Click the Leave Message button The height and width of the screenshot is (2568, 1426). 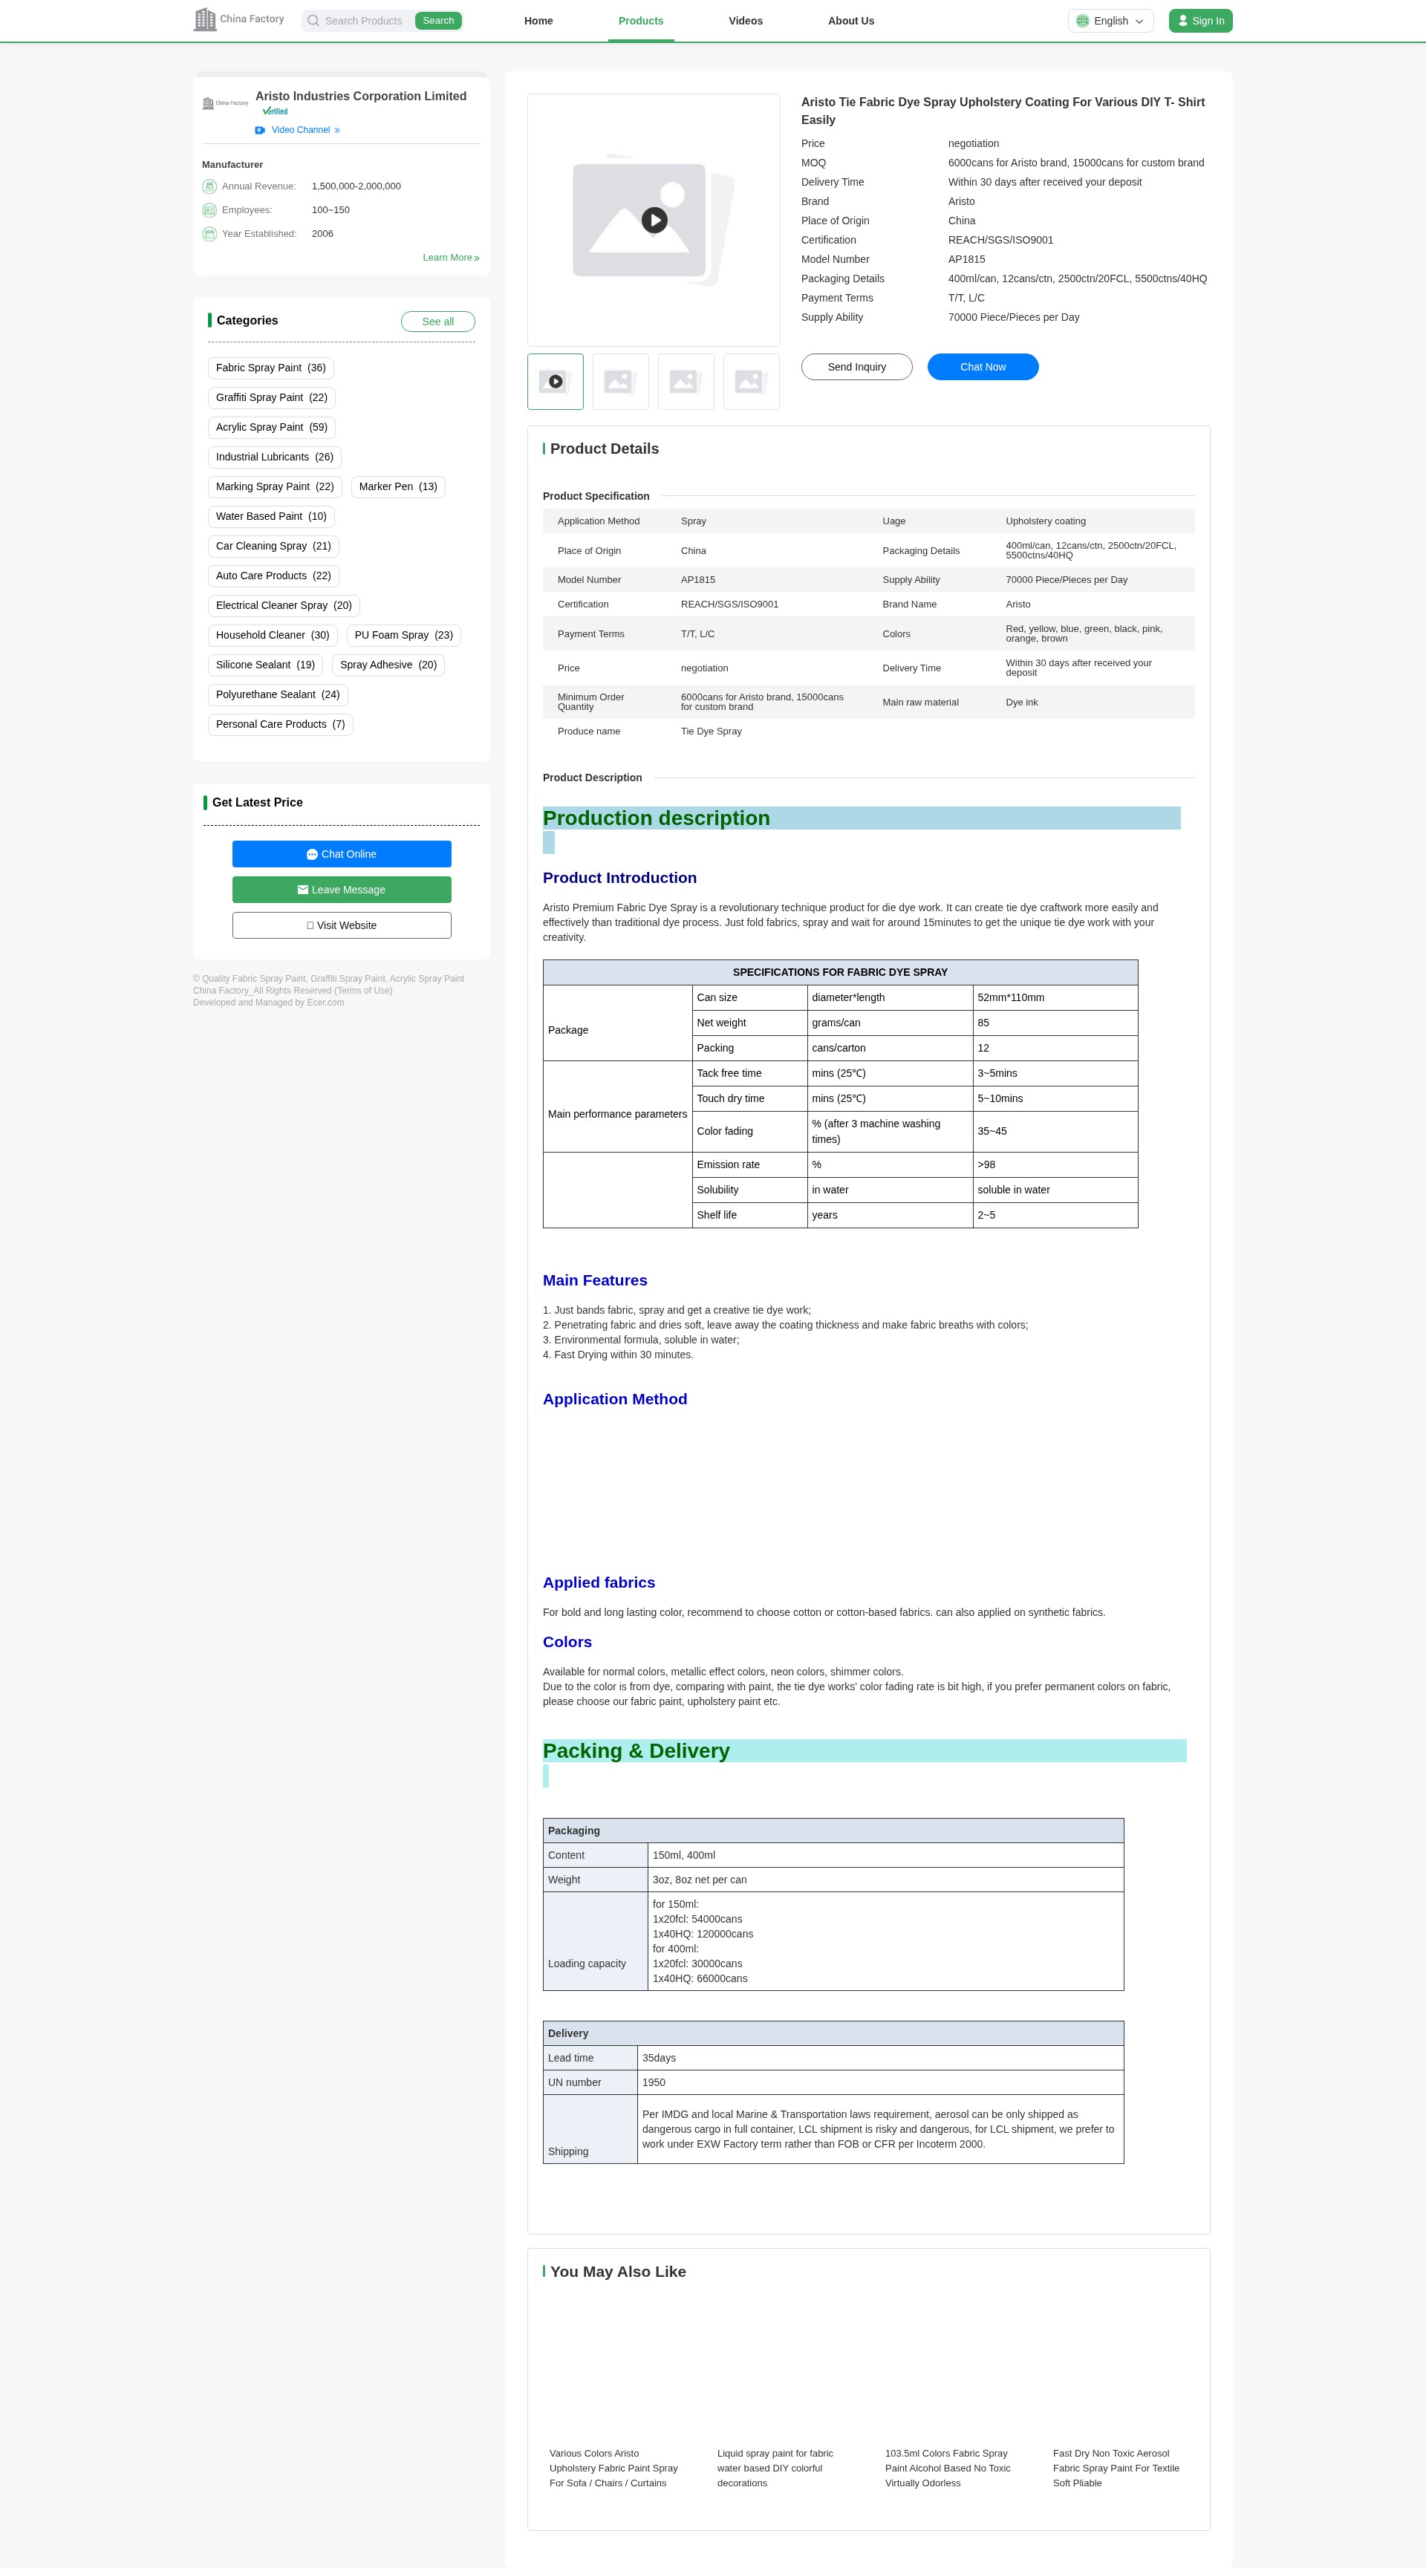pos(342,890)
